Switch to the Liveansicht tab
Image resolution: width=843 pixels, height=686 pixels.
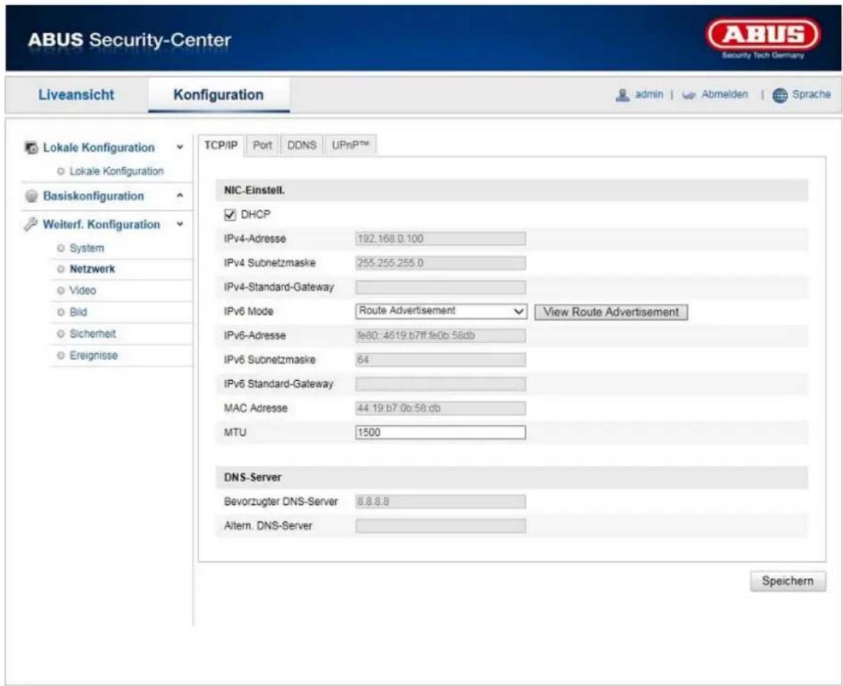pos(76,95)
